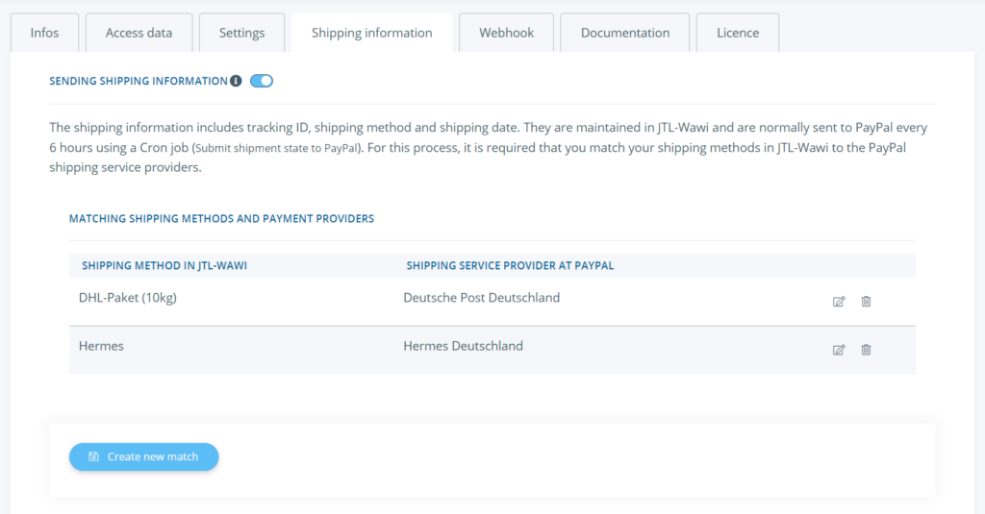Edit the DHL-Paket shipping match
Viewport: 985px width, 514px height.
839,302
